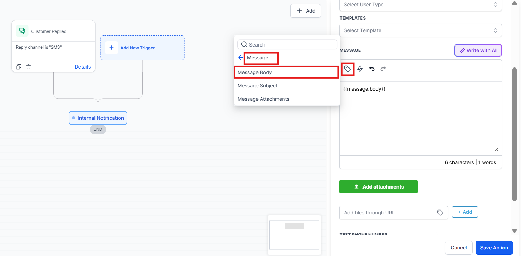Save the action
The width and height of the screenshot is (521, 256).
(494, 248)
